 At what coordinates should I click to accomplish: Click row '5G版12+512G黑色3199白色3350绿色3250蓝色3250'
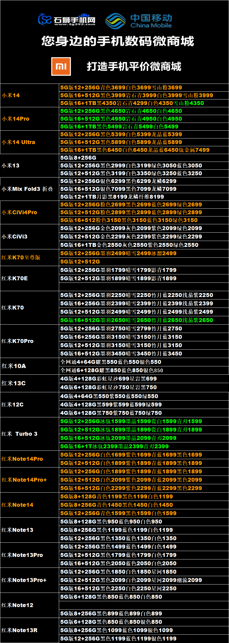coord(144,173)
